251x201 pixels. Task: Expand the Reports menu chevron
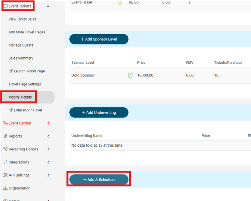point(48,136)
